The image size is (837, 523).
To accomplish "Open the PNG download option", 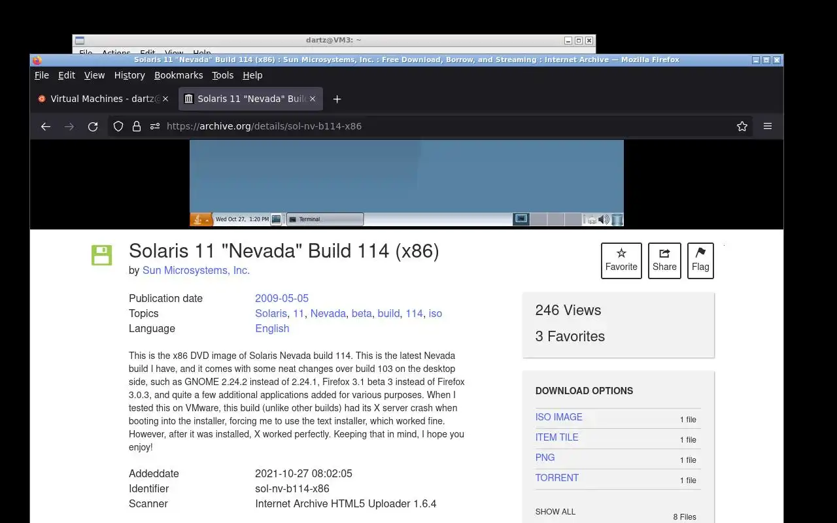I will click(545, 458).
